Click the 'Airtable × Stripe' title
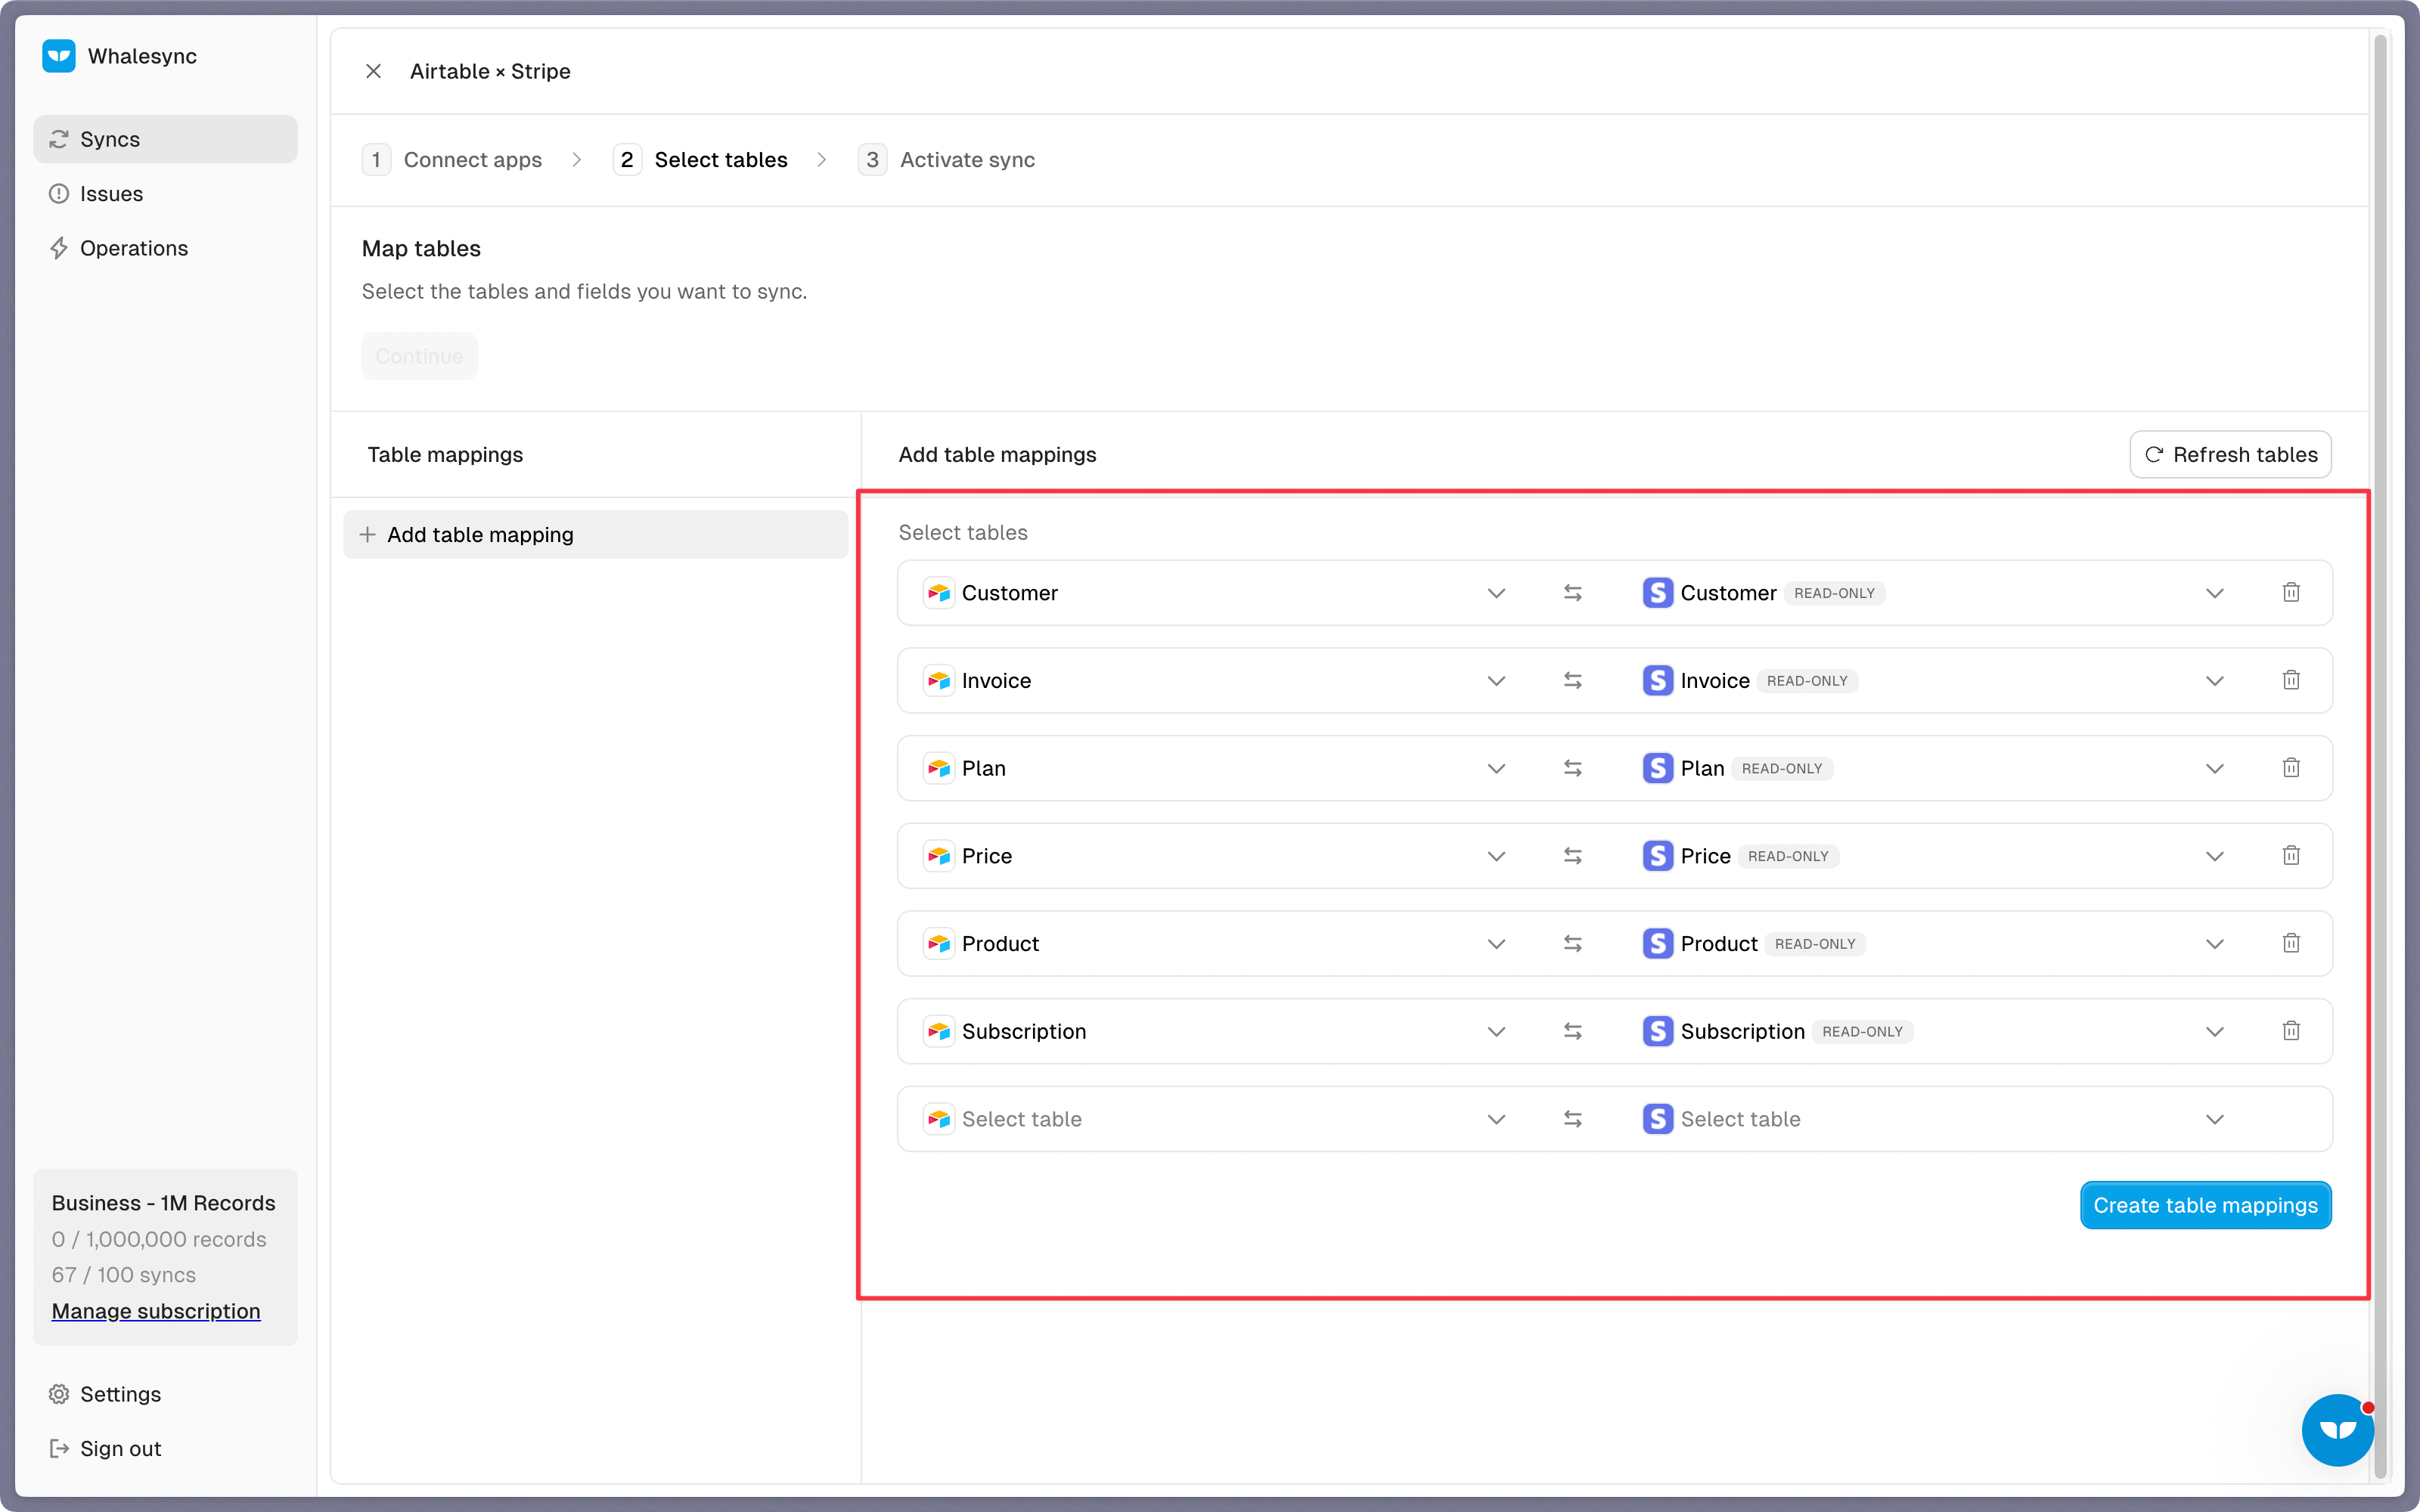2420x1512 pixels. [x=490, y=71]
